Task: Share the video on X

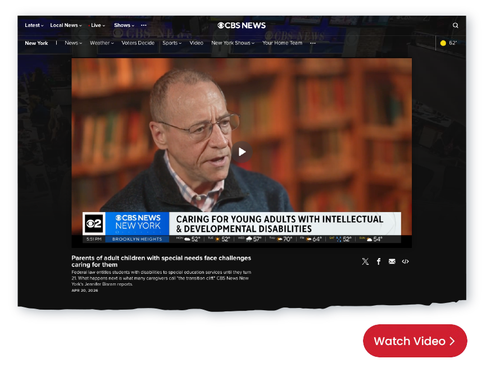Action: pos(365,261)
